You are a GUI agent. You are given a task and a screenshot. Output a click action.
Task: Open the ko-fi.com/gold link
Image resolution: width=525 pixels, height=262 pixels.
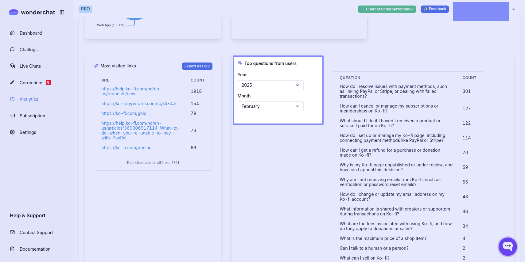(124, 113)
